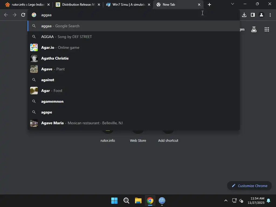Open the Windows Start menu
This screenshot has height=207, width=276.
tap(114, 201)
